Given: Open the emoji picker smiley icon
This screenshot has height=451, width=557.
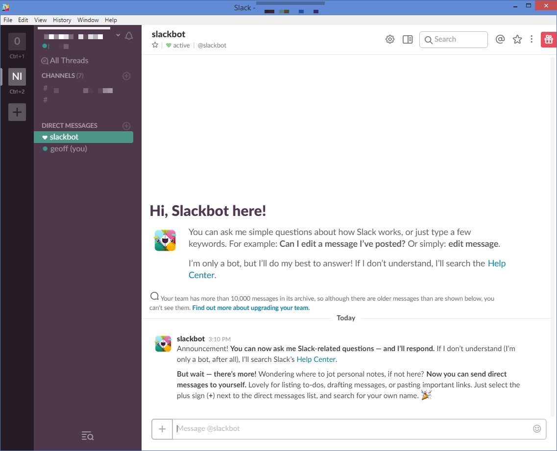Looking at the screenshot, I should 537,428.
